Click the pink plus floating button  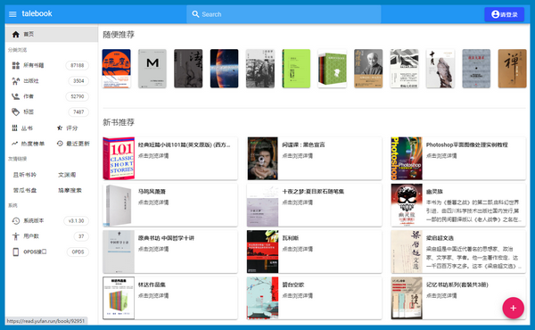tap(513, 308)
